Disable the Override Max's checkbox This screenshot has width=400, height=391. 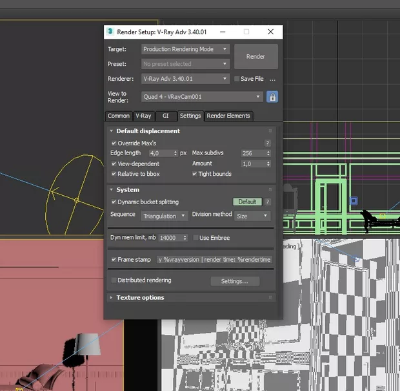[x=114, y=143]
